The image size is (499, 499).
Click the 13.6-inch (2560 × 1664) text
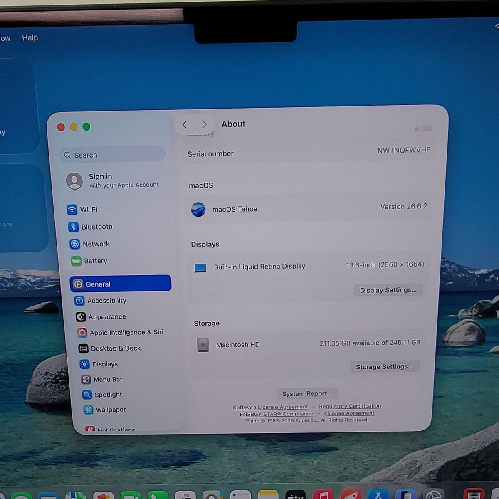[385, 265]
